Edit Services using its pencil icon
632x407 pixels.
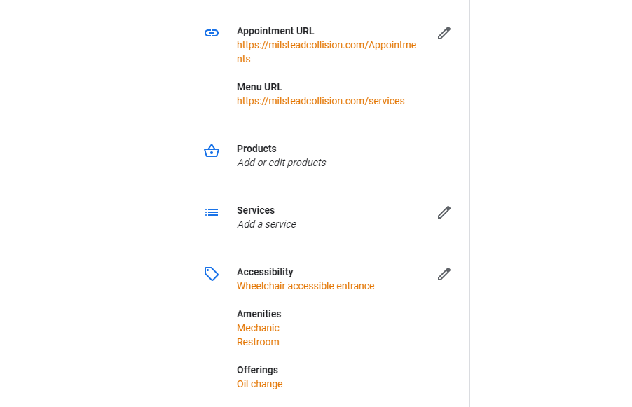click(444, 212)
